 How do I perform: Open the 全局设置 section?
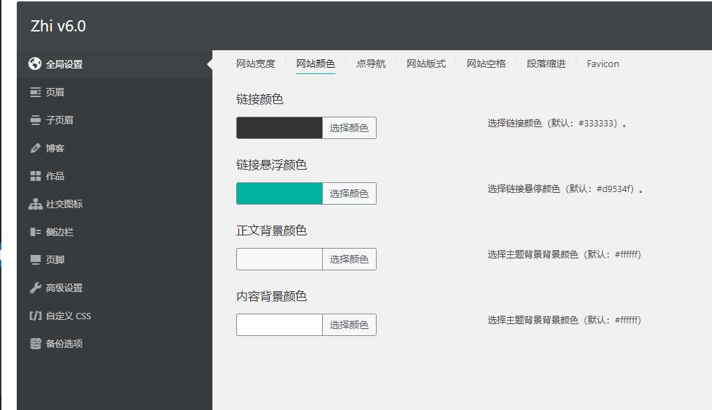point(115,64)
